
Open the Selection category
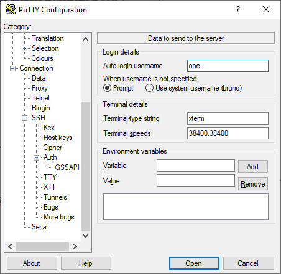click(x=45, y=48)
